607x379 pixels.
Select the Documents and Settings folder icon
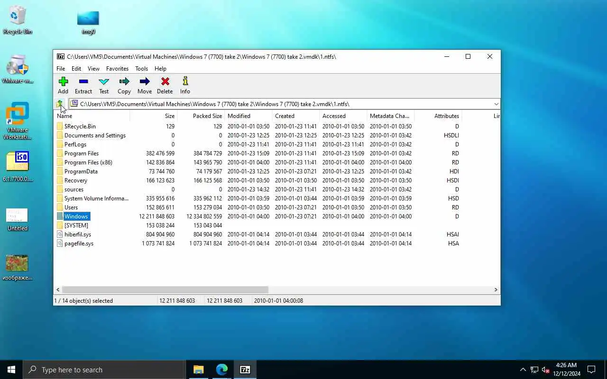60,135
